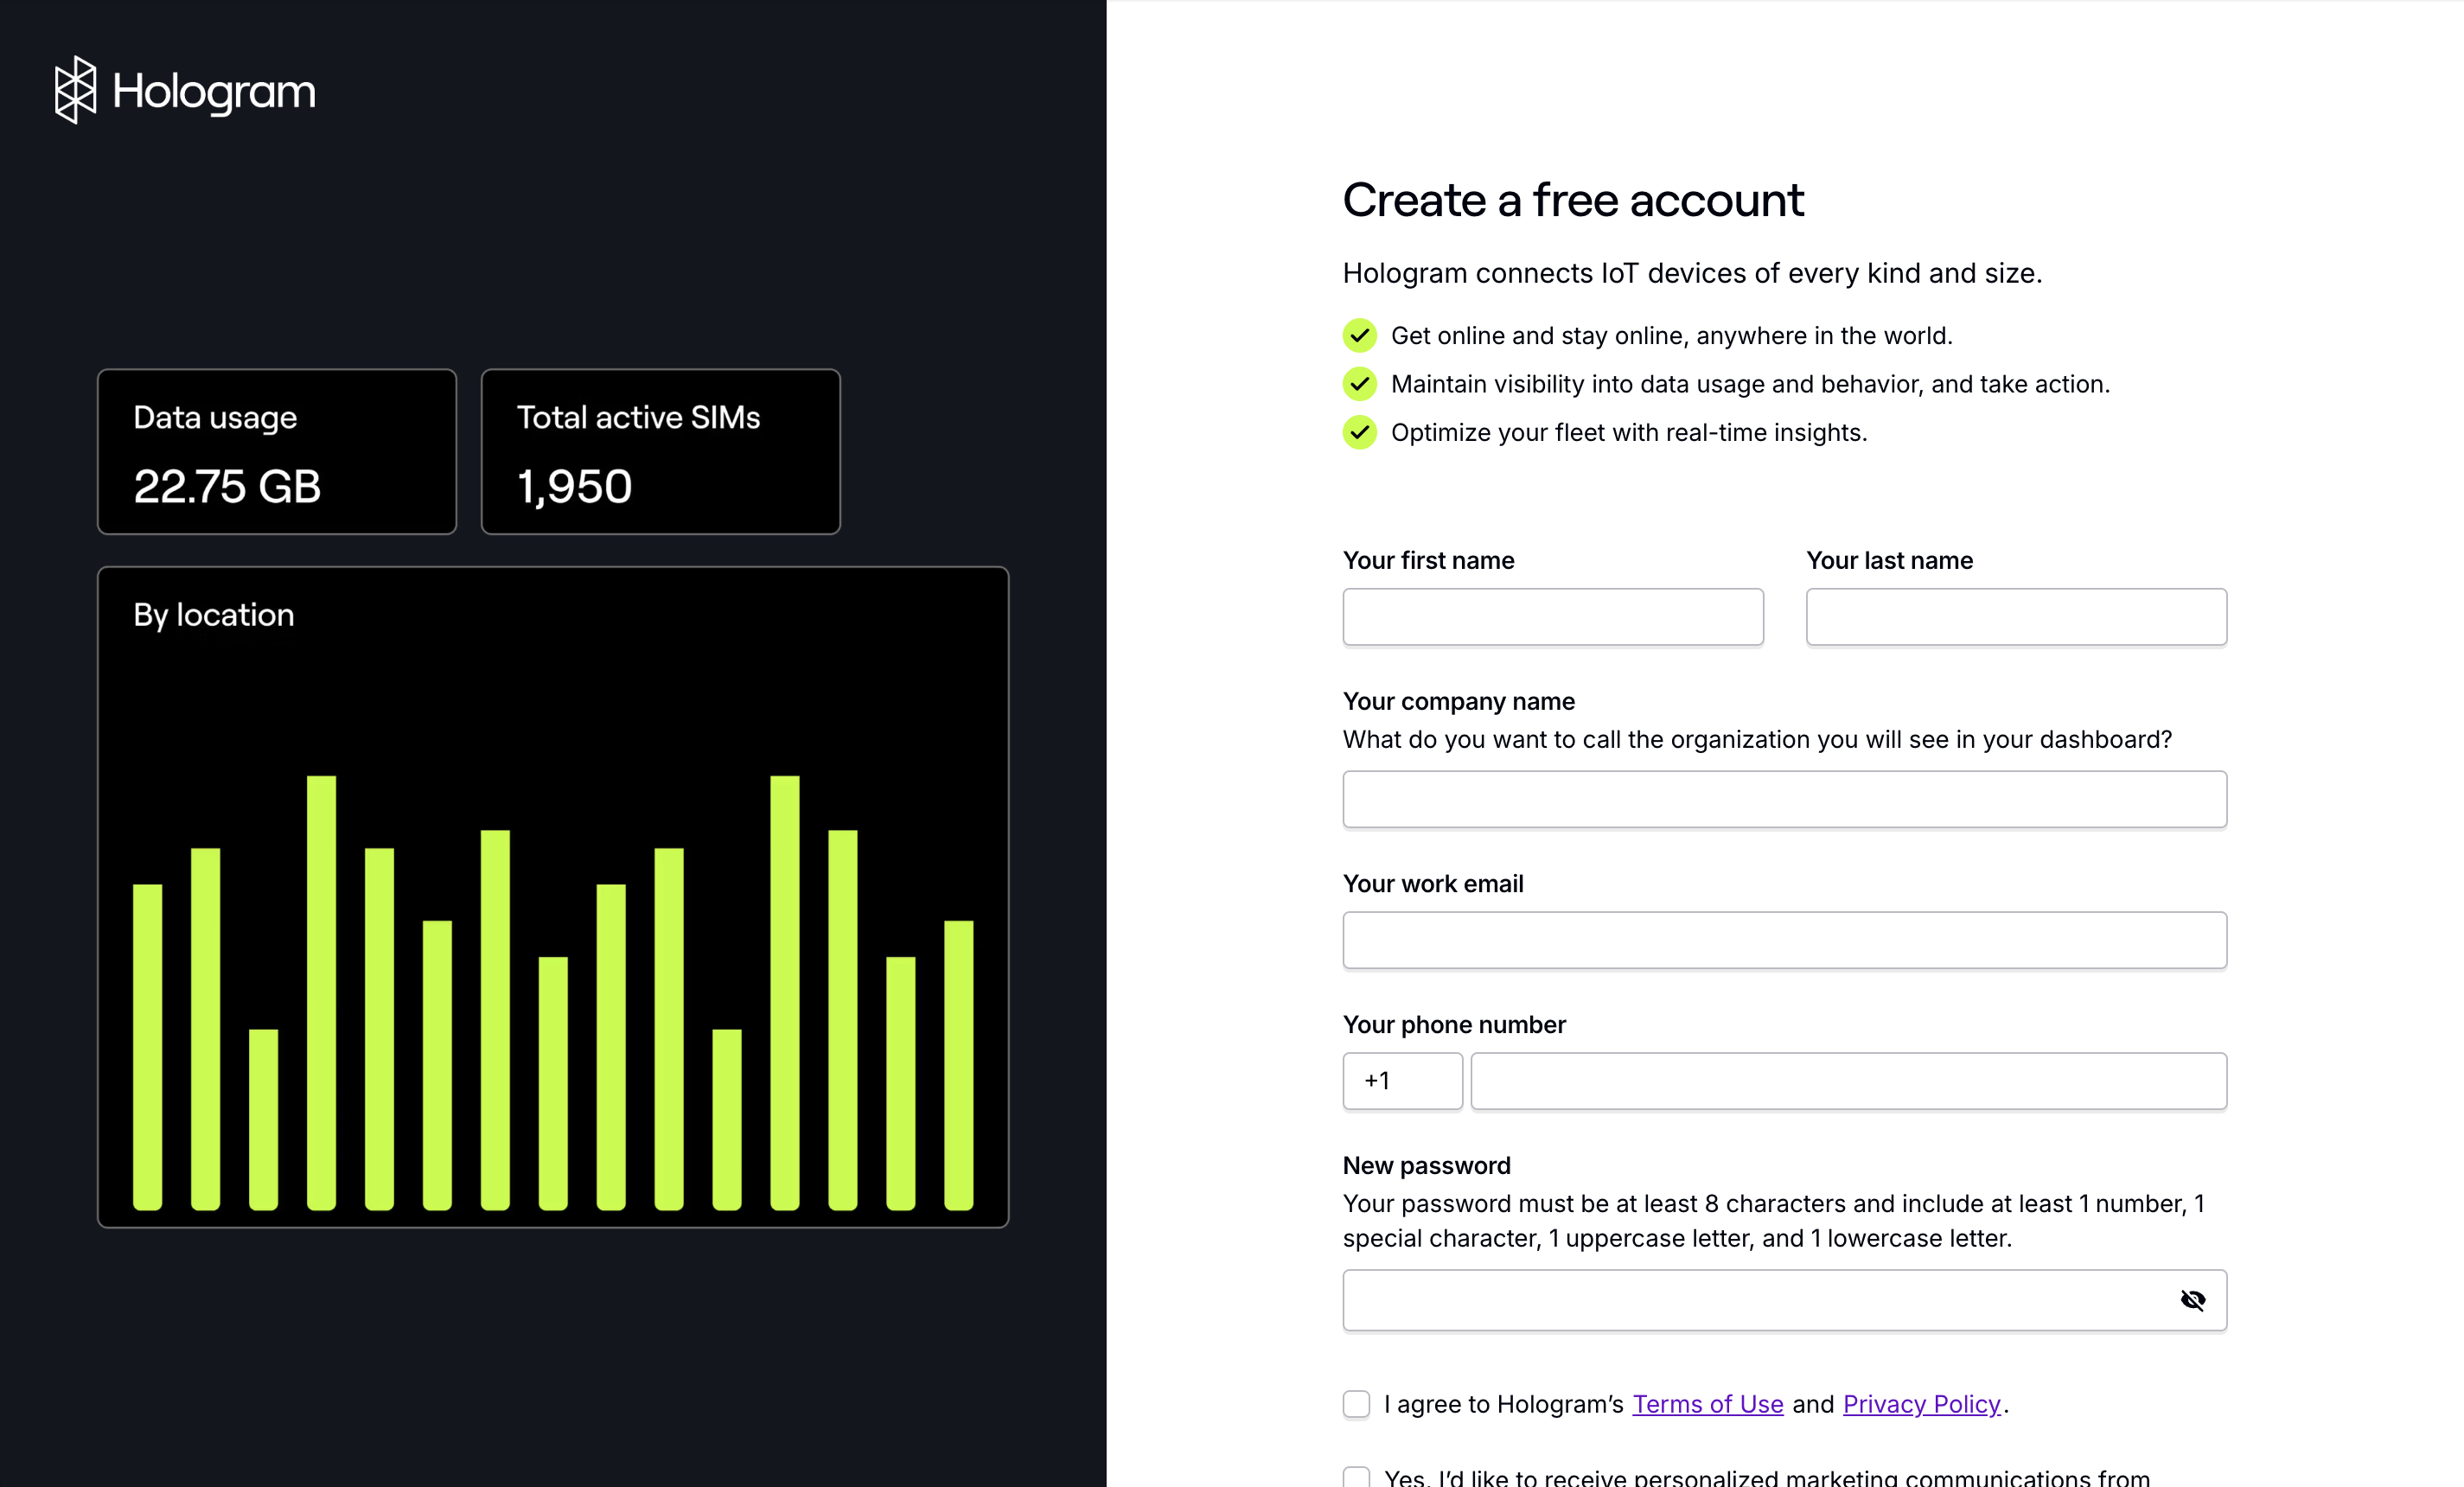Click the phone number input field

tap(1847, 1081)
